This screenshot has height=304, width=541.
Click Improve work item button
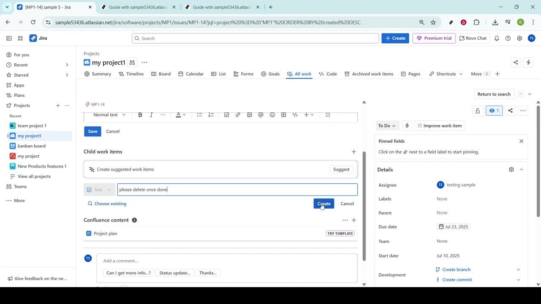[x=440, y=125]
